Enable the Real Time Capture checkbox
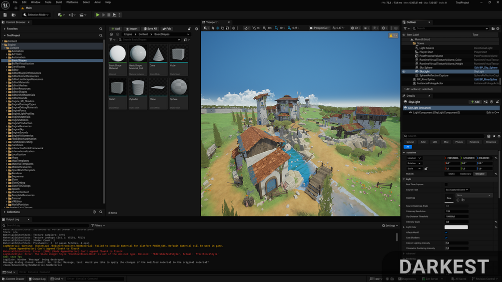The image size is (502, 282). click(x=446, y=185)
